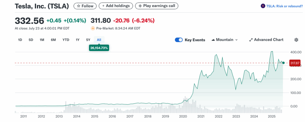Toggle the Key Events switch off
305x122 pixels.
tap(179, 40)
